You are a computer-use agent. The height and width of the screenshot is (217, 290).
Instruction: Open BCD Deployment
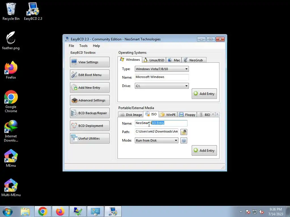pos(90,126)
